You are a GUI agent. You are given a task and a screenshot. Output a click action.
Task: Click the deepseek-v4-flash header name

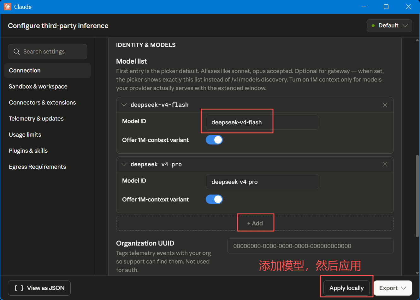160,105
